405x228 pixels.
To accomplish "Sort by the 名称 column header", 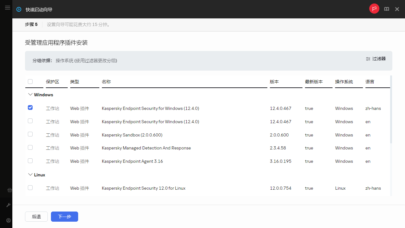I will (x=106, y=82).
